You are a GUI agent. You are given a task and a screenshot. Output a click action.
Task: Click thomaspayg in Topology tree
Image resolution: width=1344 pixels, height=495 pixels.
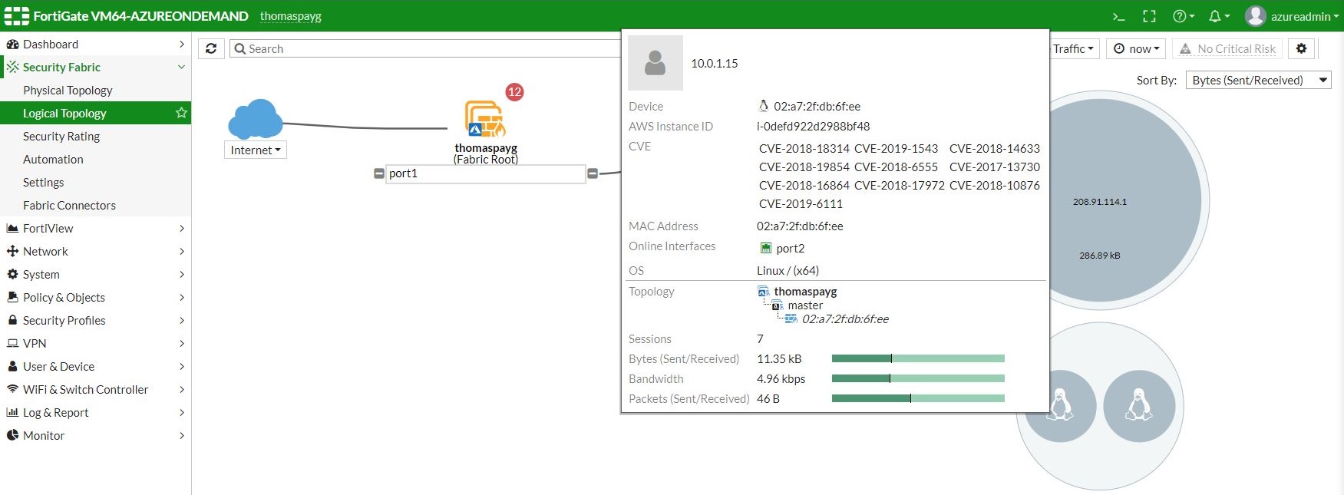click(804, 291)
